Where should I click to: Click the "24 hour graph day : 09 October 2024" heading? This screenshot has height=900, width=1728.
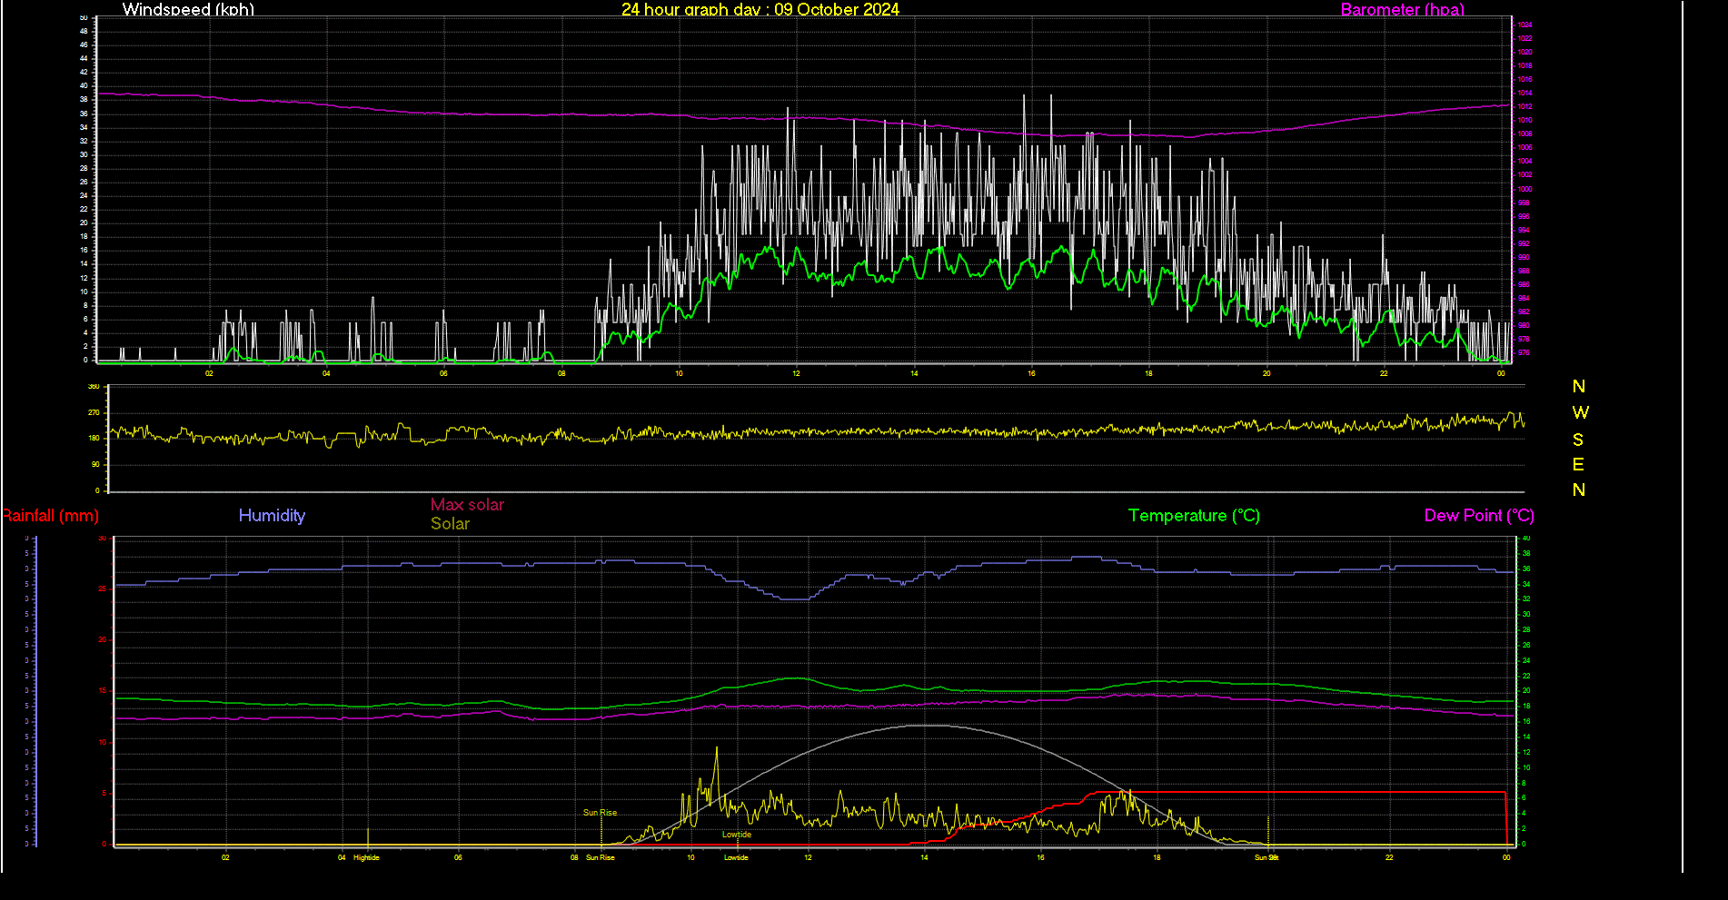click(x=760, y=9)
